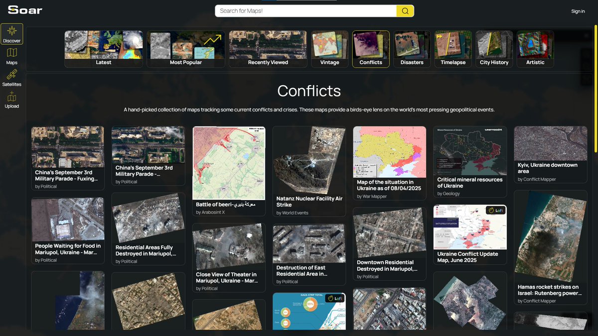598x336 pixels.
Task: Switch to the Latest category tile
Action: pos(103,48)
